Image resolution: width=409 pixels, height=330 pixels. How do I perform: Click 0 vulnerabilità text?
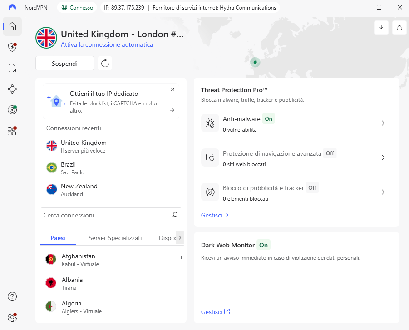tap(239, 130)
